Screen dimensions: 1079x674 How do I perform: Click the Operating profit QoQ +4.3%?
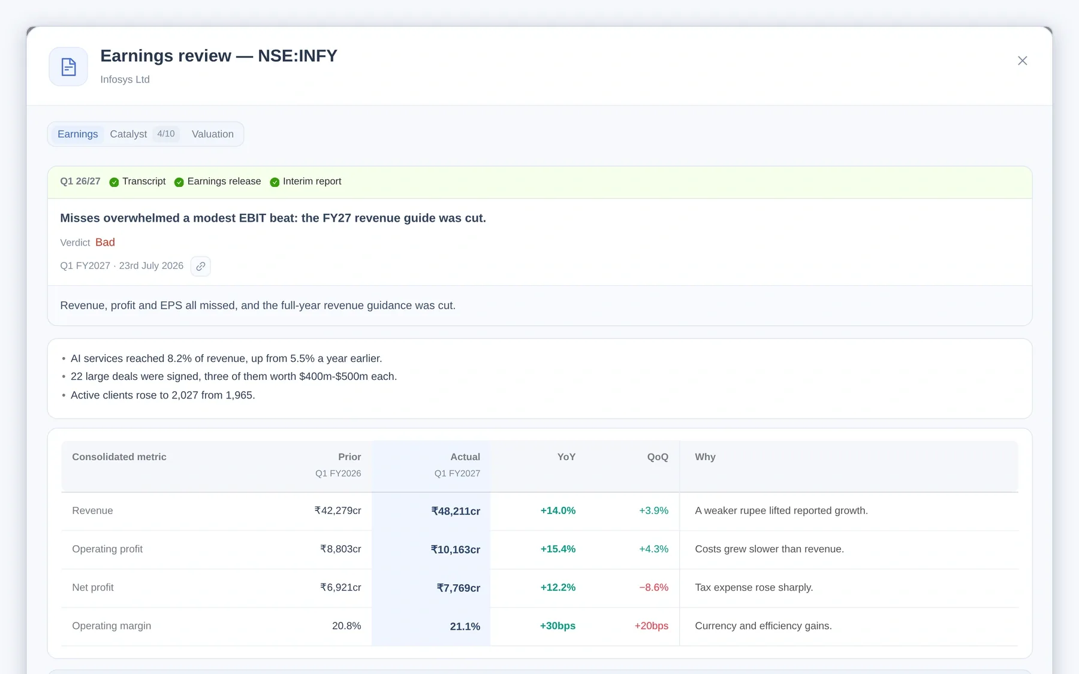(653, 549)
